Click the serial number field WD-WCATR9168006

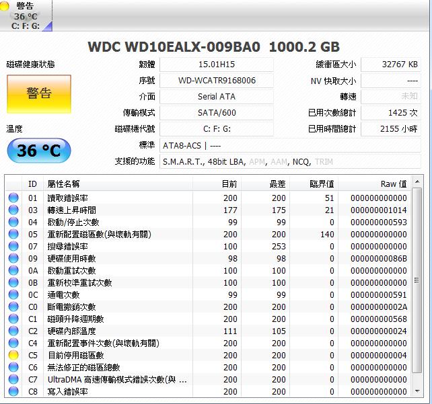217,81
